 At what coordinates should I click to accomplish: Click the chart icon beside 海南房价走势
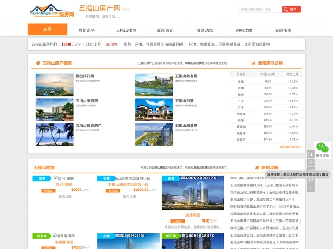coord(253,63)
